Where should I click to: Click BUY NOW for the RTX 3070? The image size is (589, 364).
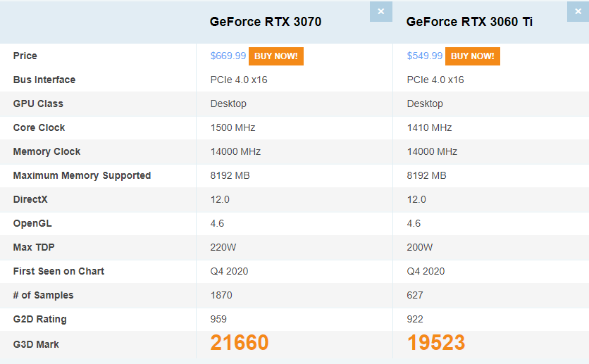click(x=276, y=56)
